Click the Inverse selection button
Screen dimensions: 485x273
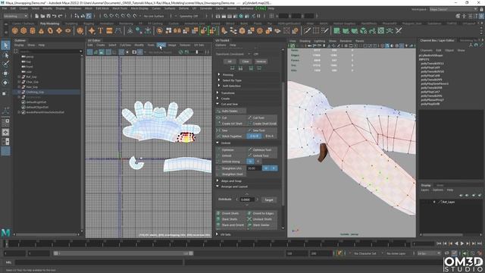261,61
